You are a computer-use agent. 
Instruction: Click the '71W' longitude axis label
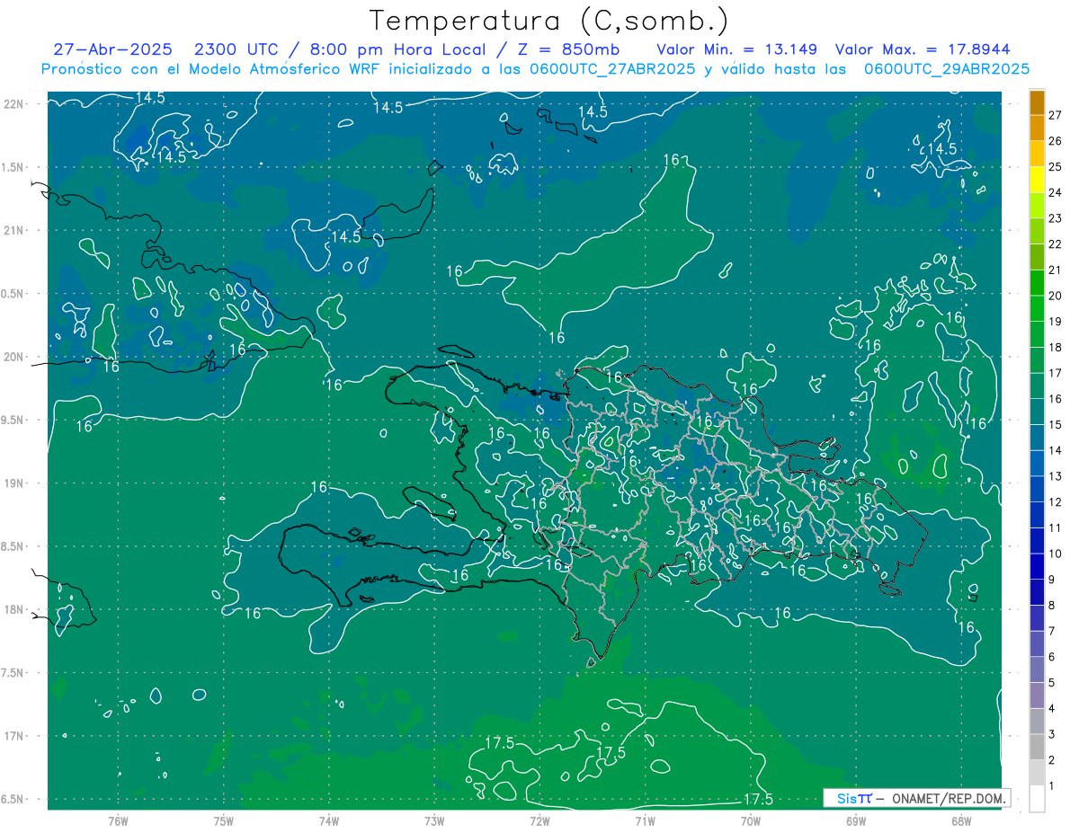click(x=645, y=821)
